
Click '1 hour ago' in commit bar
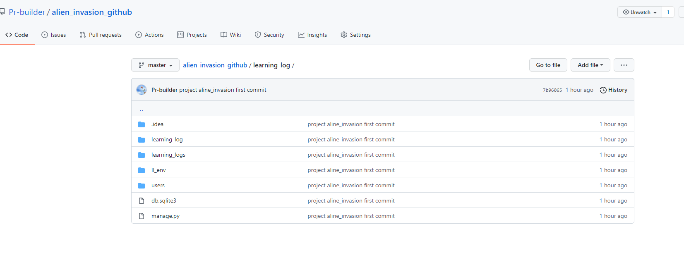coord(579,90)
